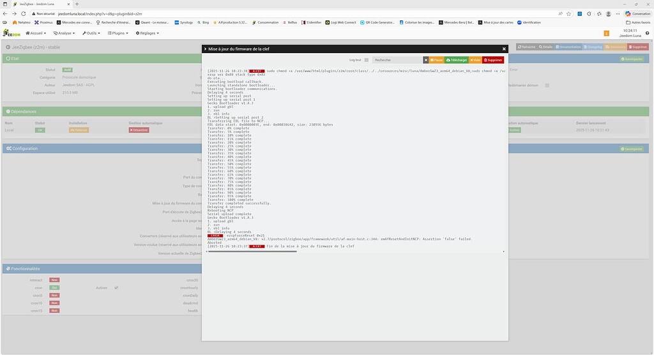Screen dimensions: 654x355
Task: Tick the Log brut checkbox
Action: tap(366, 60)
